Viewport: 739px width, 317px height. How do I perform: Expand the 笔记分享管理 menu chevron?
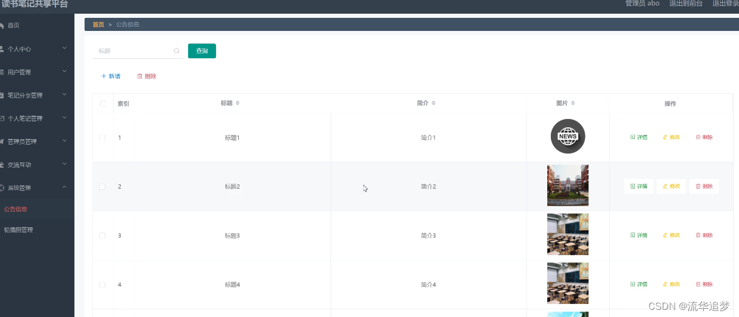coord(64,95)
